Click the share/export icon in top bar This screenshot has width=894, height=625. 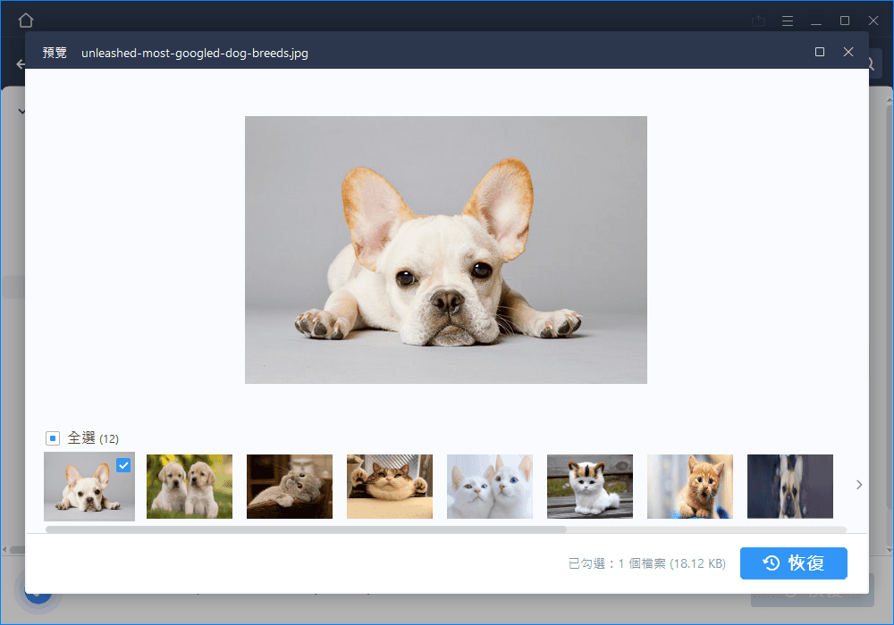tap(759, 21)
